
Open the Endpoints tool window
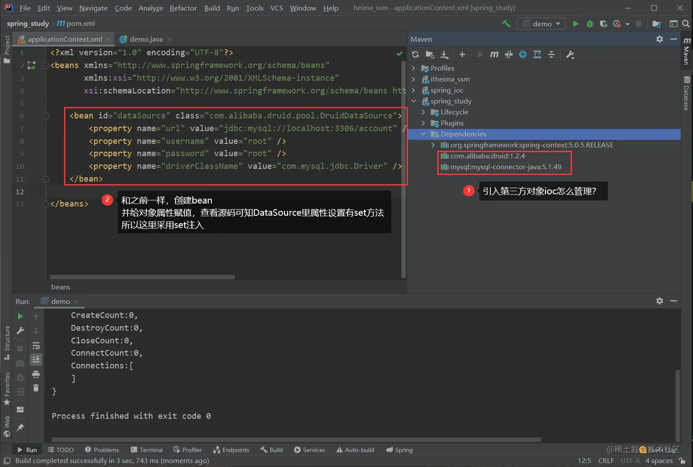coord(231,450)
